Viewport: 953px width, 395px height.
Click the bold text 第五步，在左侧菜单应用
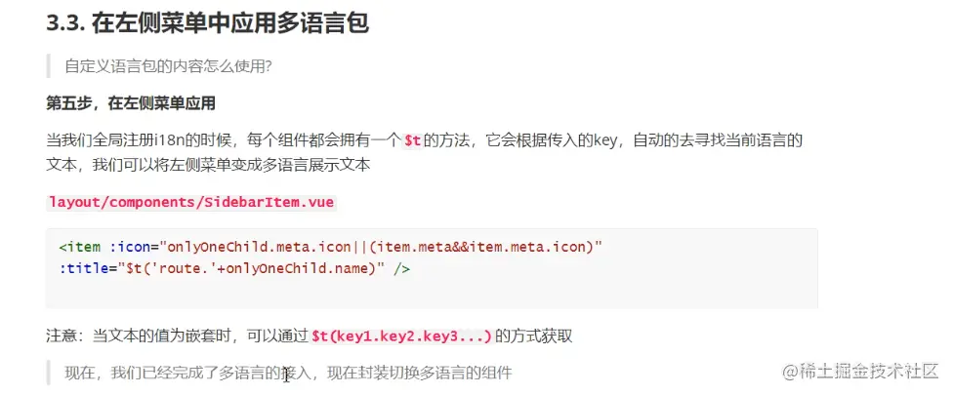(x=131, y=102)
